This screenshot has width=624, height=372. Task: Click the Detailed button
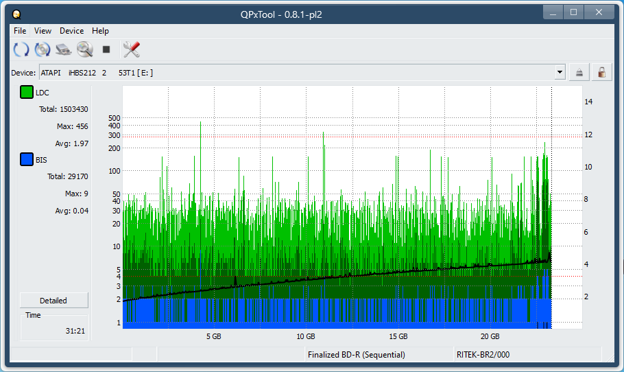[x=53, y=301]
